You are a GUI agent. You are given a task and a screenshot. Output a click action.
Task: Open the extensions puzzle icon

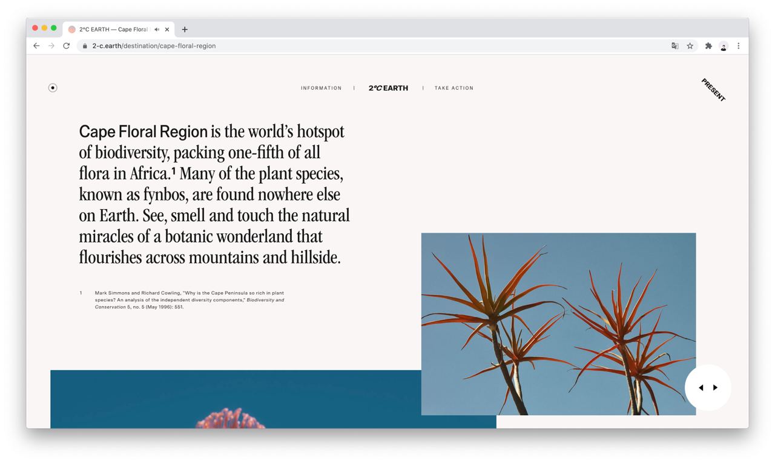point(708,46)
